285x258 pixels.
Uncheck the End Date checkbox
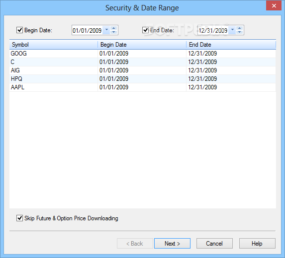145,30
